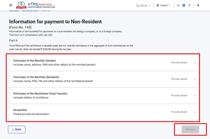Click Provide details for Declaration

tap(179, 112)
